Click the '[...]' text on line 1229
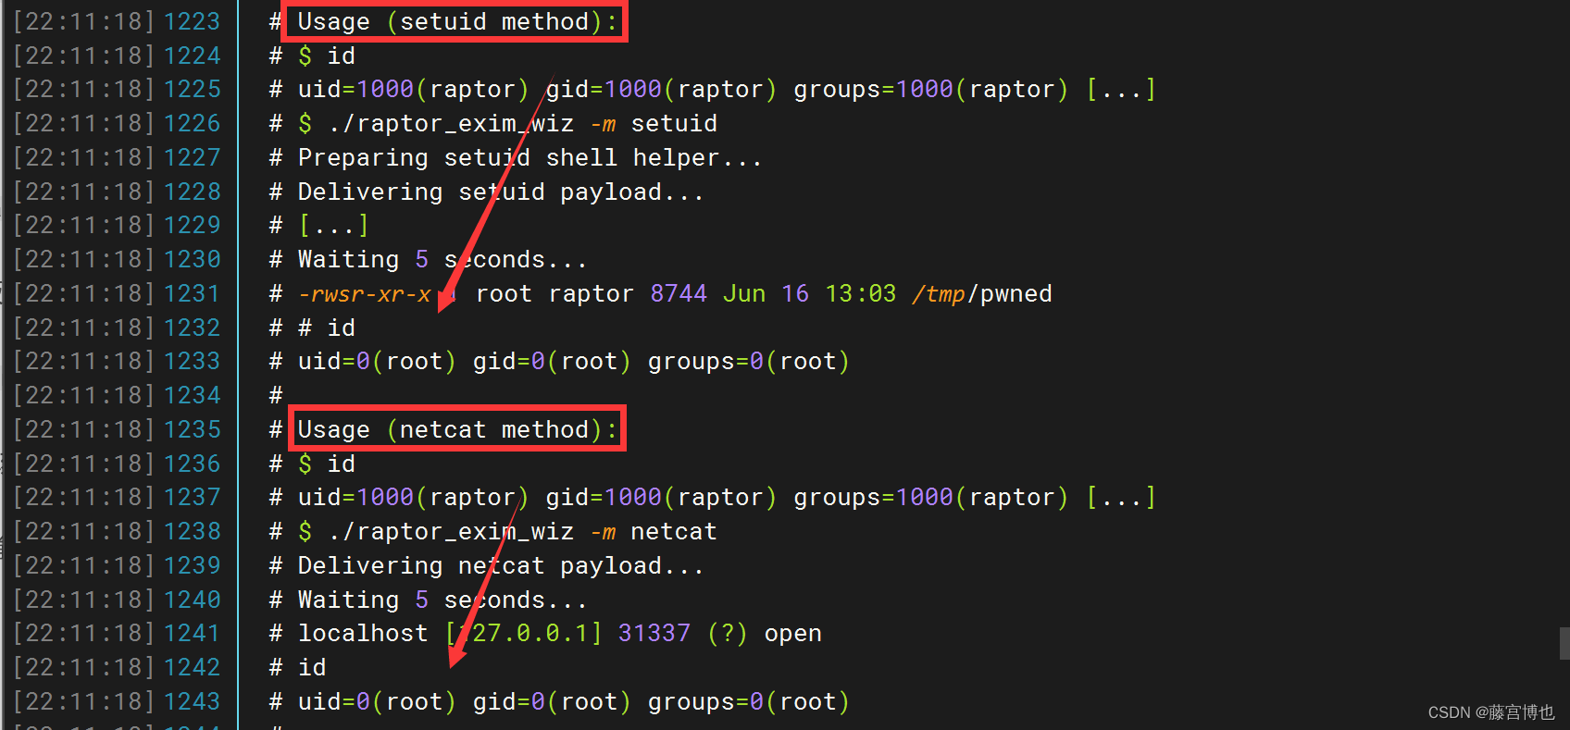 pos(333,225)
